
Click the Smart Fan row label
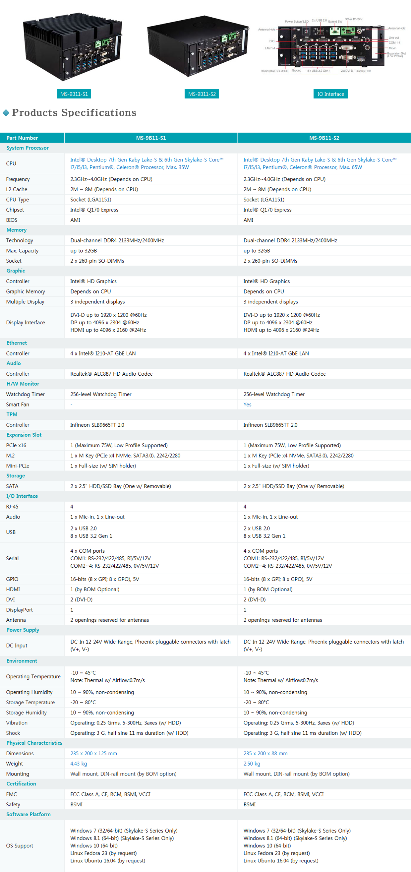[x=18, y=405]
